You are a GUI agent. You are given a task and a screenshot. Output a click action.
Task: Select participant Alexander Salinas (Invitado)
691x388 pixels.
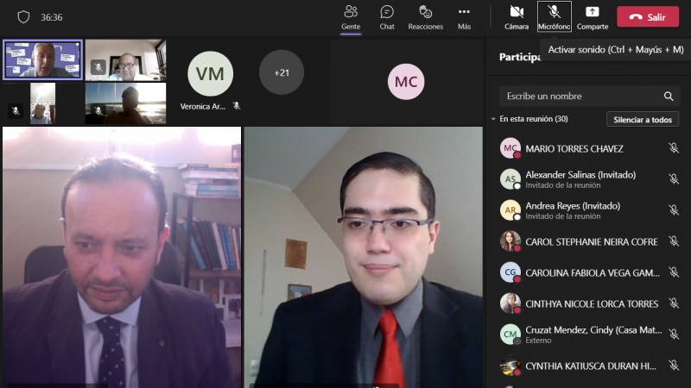pyautogui.click(x=588, y=179)
